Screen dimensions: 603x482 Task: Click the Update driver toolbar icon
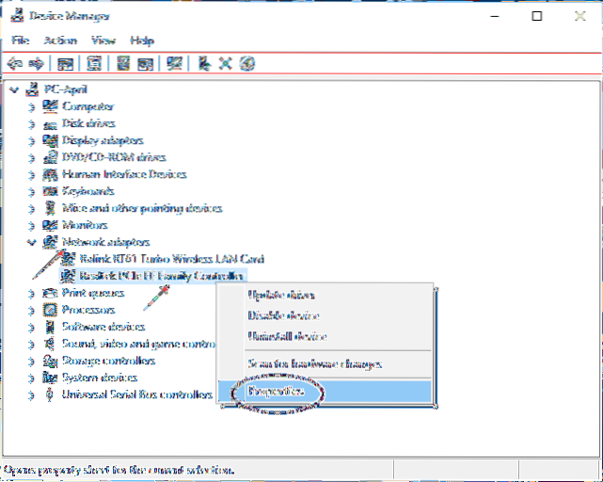pos(203,63)
